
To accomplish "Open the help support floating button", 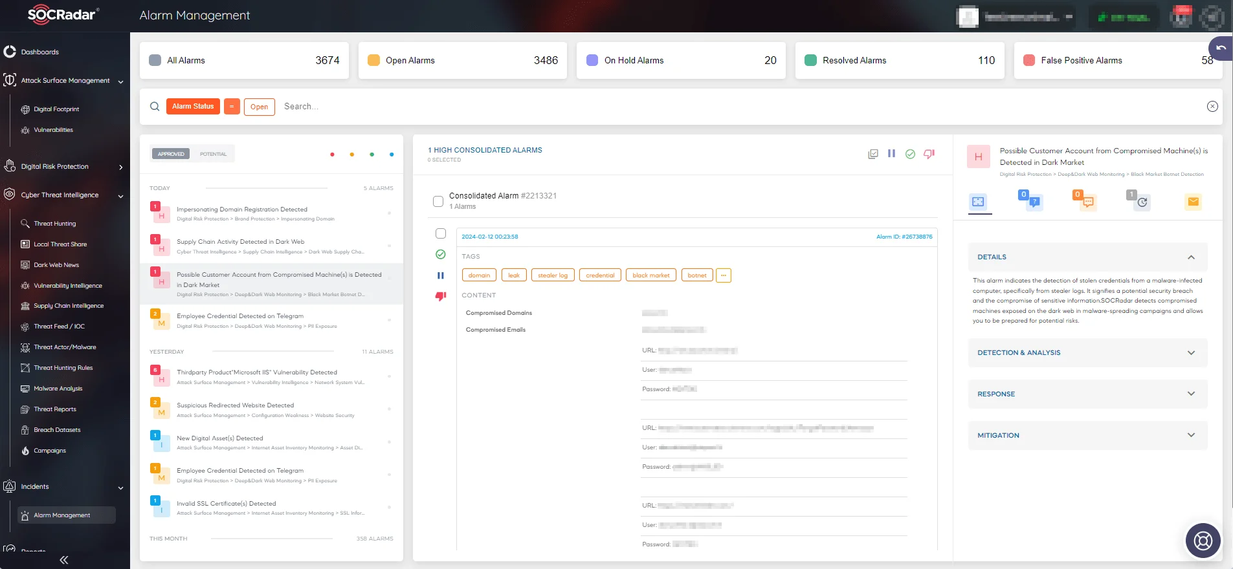I will tap(1203, 540).
